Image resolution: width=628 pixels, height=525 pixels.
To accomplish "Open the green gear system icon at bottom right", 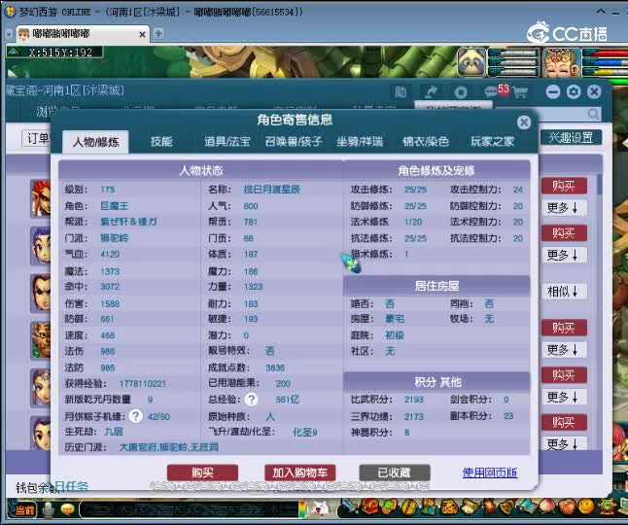I will click(606, 507).
